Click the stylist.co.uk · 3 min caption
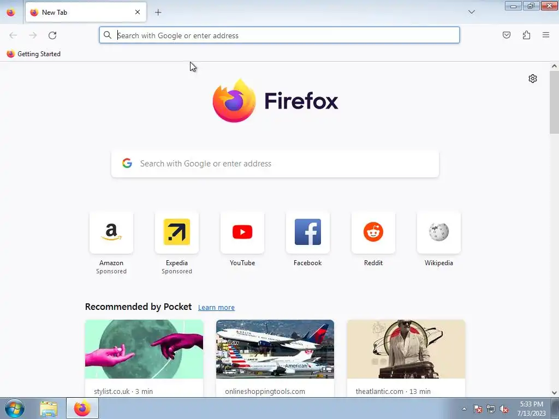Screen dimensions: 559x419 coord(123,391)
